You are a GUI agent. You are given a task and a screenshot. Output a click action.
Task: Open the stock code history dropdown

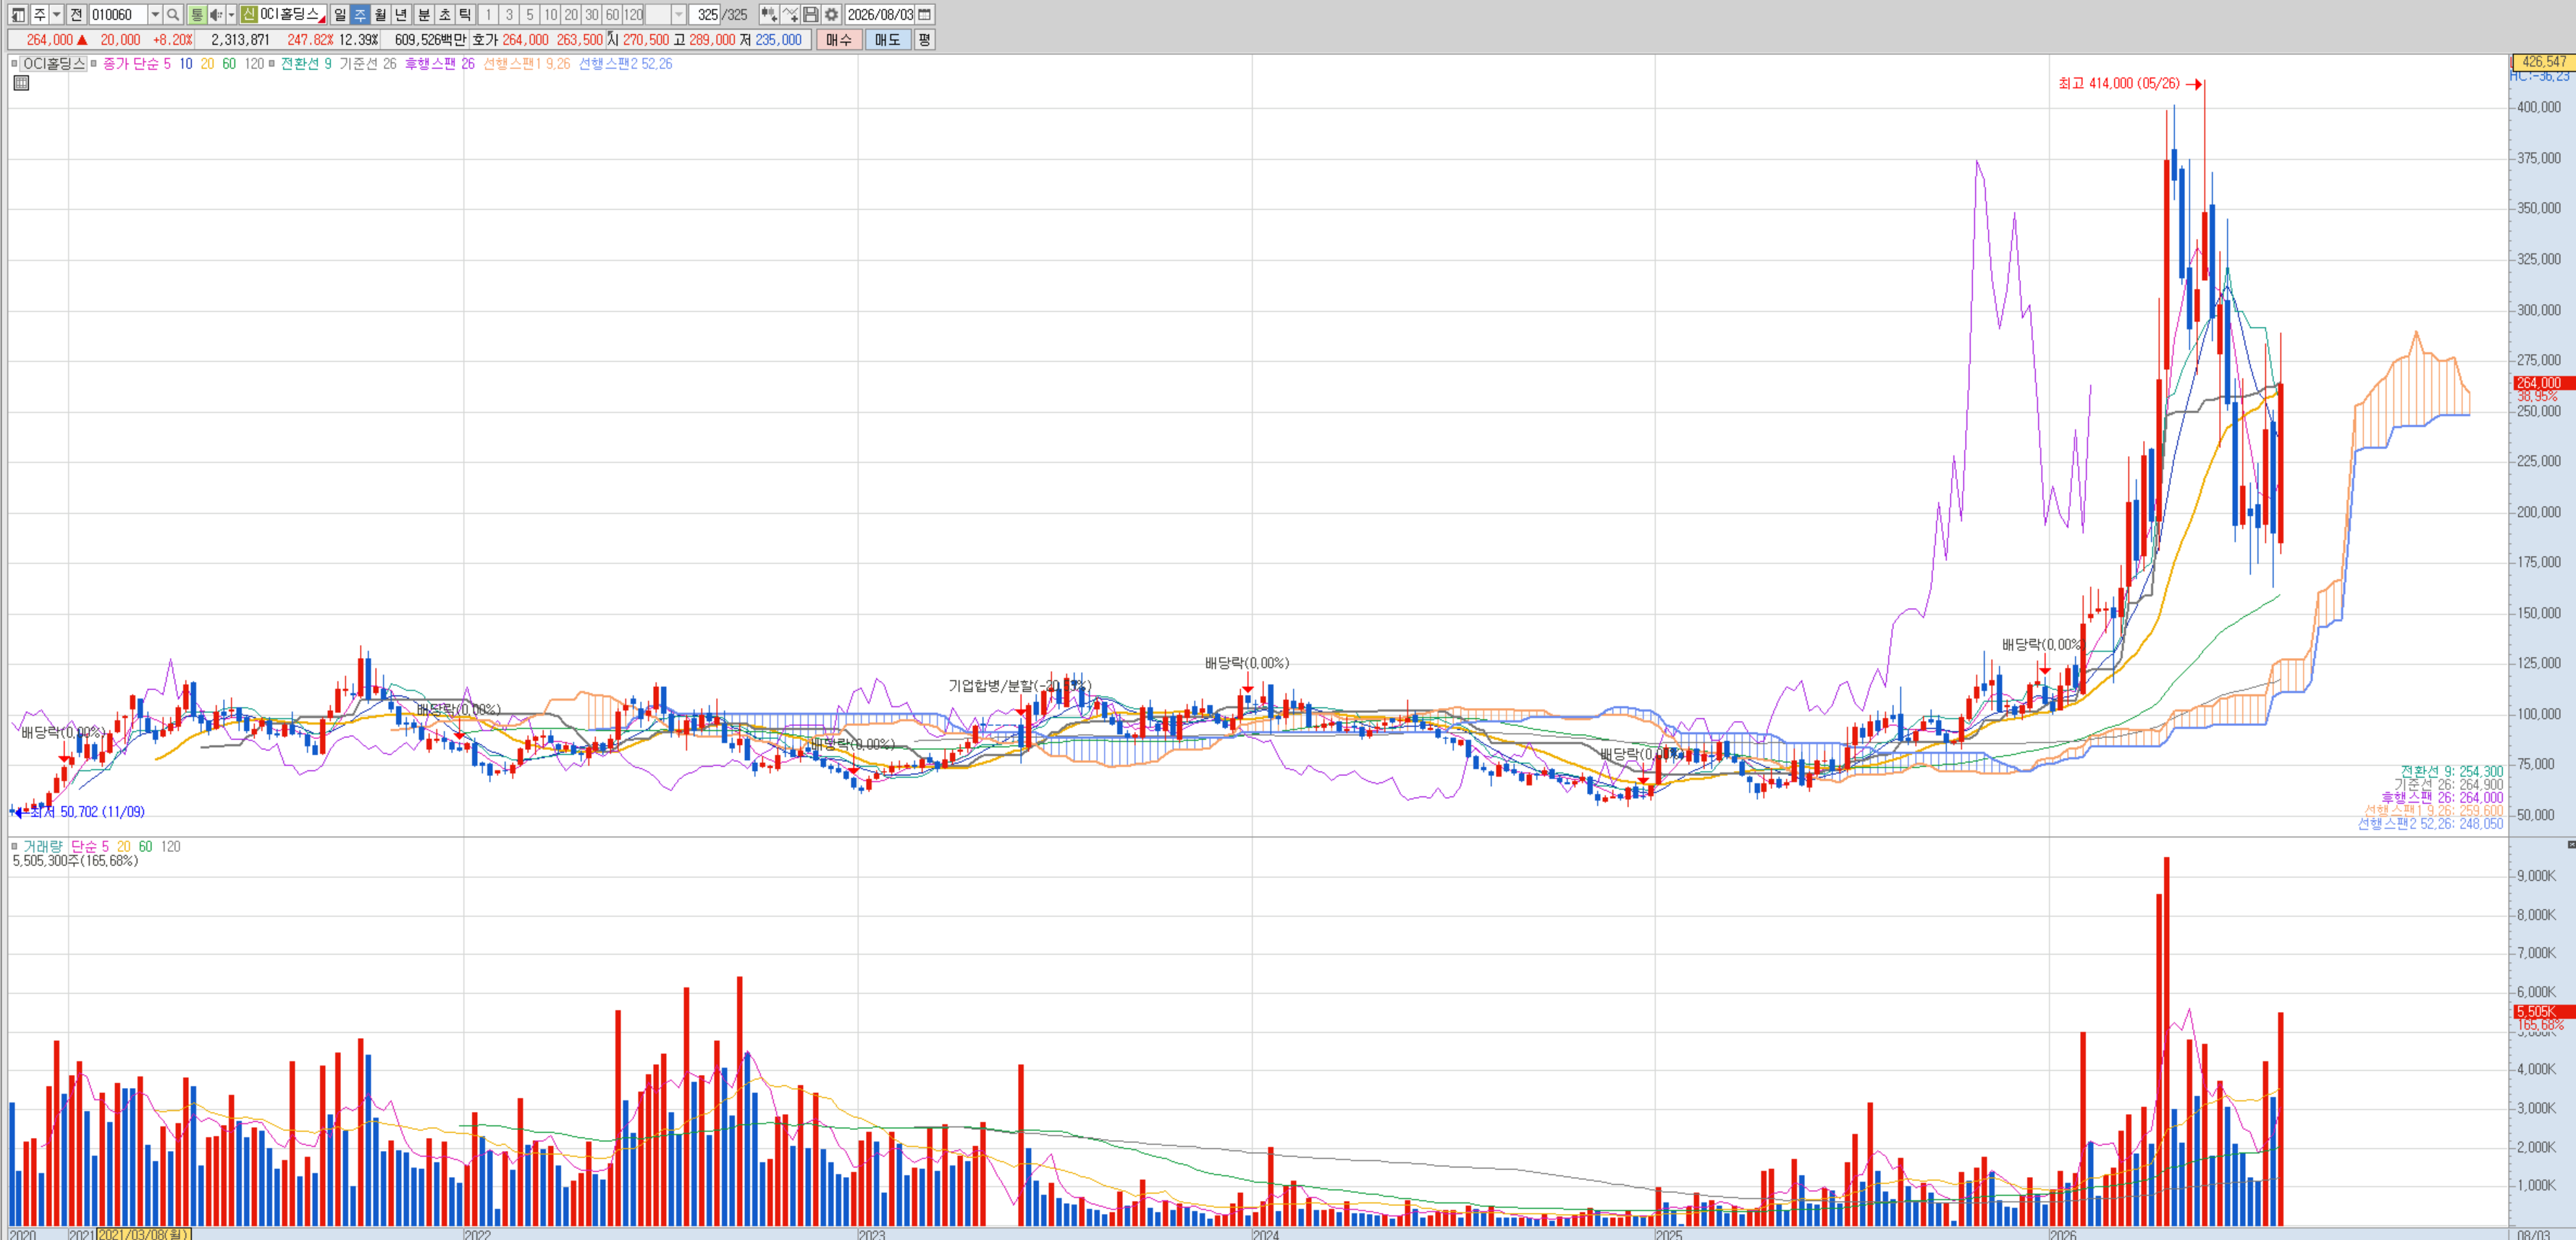tap(155, 14)
